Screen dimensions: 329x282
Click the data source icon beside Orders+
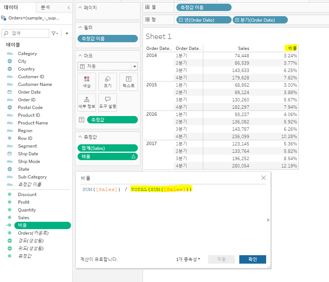[4, 18]
